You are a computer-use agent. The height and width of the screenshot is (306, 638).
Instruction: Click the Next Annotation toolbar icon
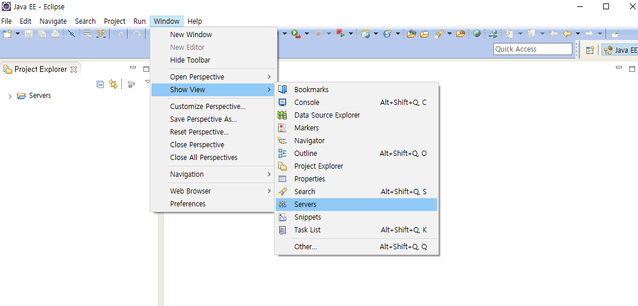click(x=509, y=34)
